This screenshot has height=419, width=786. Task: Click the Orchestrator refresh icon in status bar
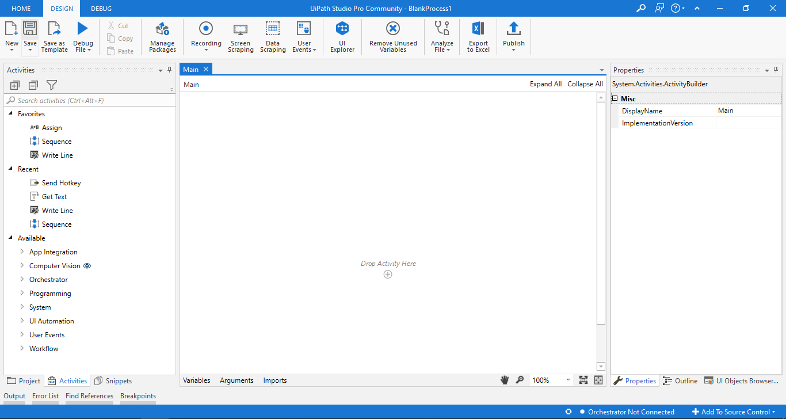click(568, 412)
